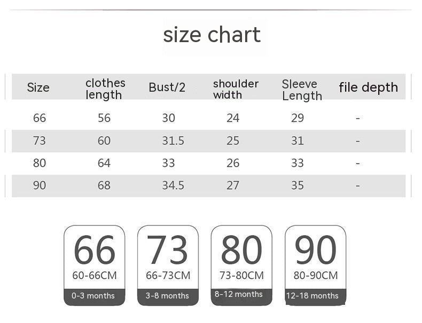
Task: Click the Size column header
Action: coord(38,87)
